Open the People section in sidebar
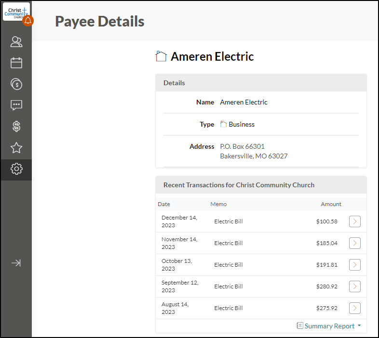Viewport: 379px width, 338px height. pos(16,42)
